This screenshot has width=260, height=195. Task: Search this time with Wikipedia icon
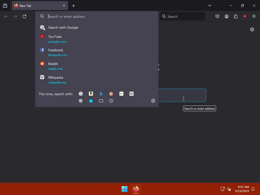coord(132,94)
